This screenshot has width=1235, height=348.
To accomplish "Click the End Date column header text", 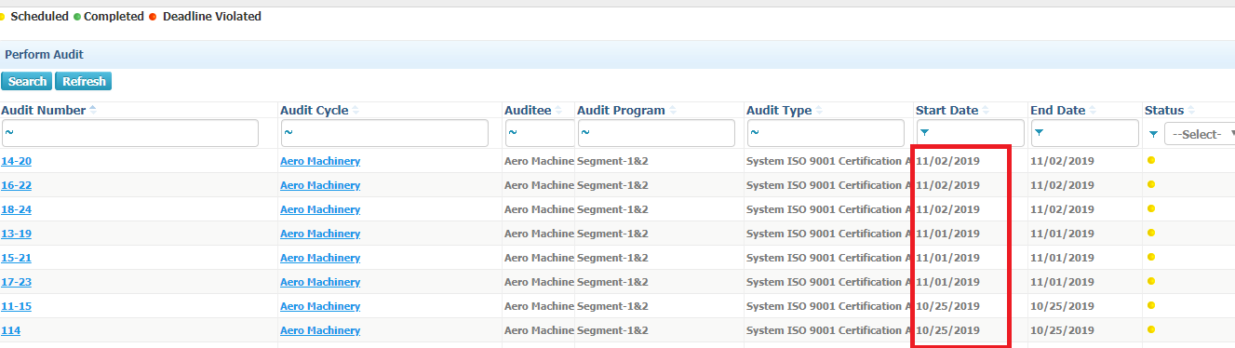I will pyautogui.click(x=1058, y=111).
